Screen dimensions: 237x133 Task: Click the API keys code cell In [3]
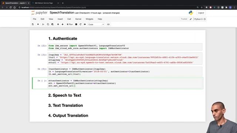click(x=125, y=59)
